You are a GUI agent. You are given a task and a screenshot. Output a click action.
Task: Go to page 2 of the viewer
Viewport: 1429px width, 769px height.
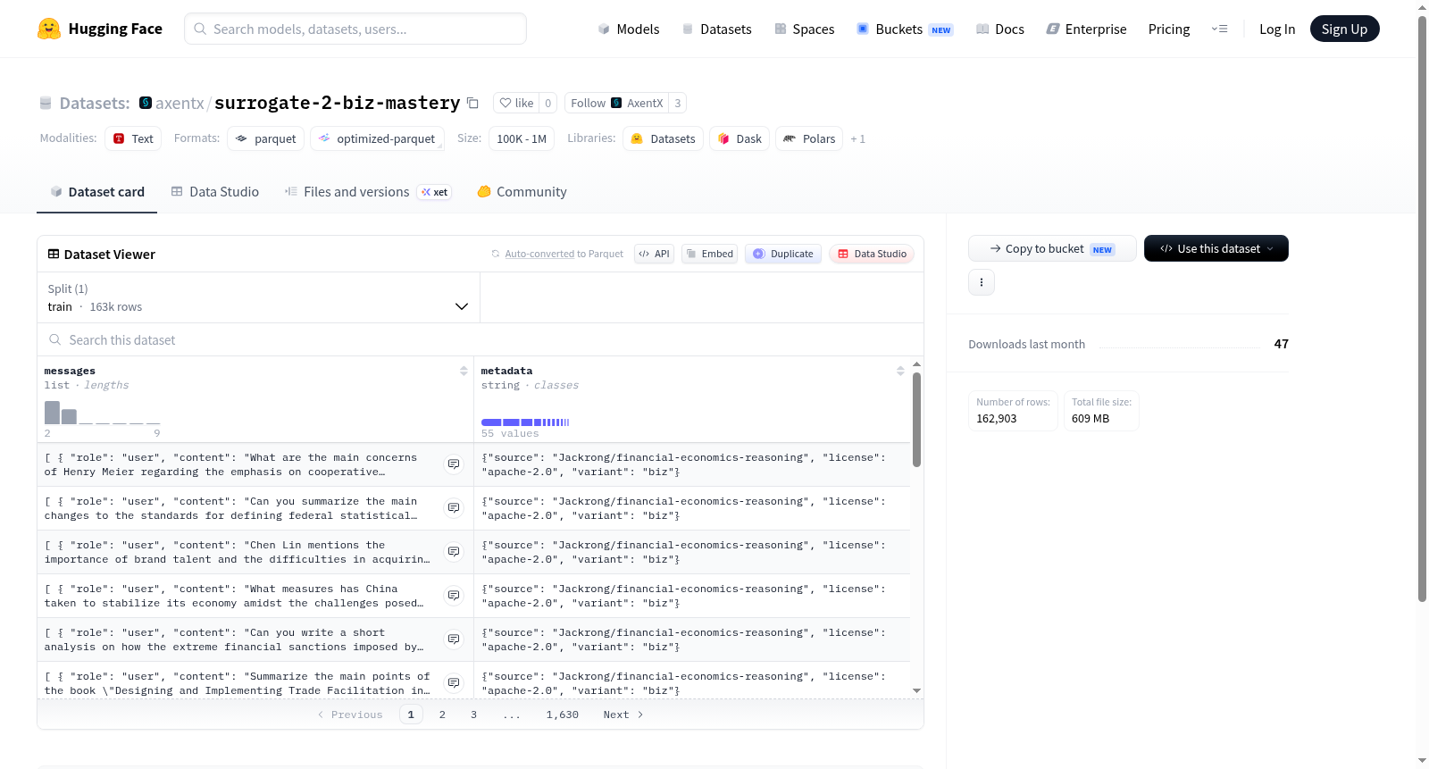(x=442, y=715)
